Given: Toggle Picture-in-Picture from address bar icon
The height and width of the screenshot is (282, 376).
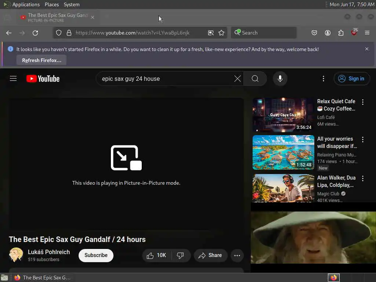Looking at the screenshot, I should [x=211, y=33].
